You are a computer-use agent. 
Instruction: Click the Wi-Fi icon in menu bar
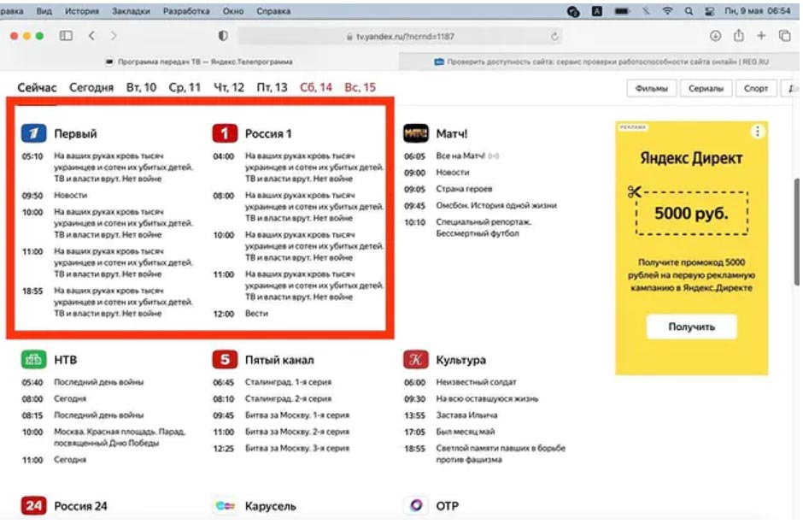point(667,11)
